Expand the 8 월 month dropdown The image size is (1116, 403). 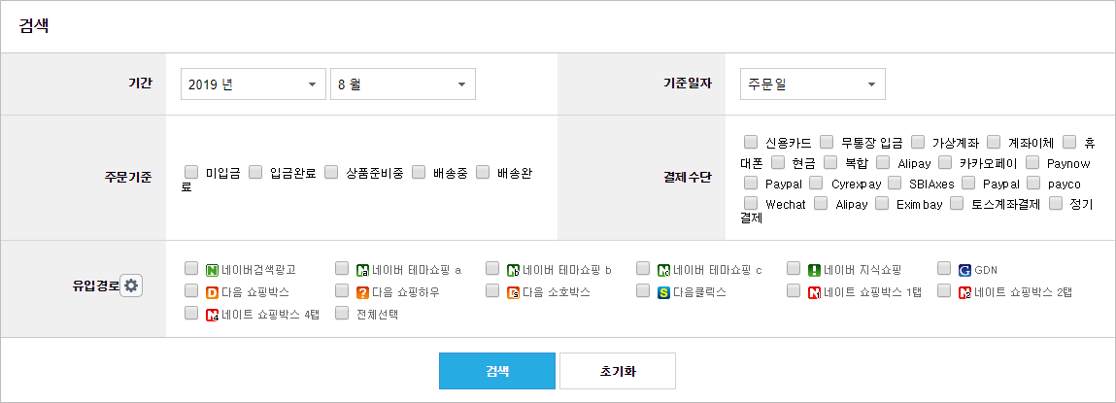[x=403, y=84]
